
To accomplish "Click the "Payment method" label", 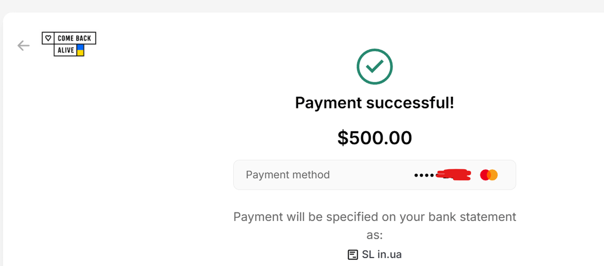I will click(288, 175).
